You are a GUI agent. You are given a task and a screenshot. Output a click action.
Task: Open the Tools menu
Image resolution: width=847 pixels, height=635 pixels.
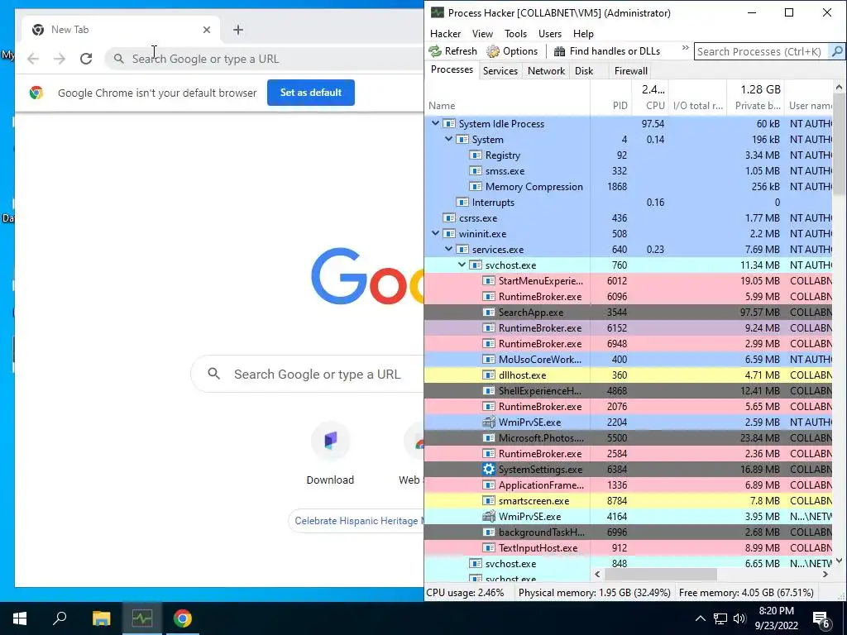515,33
